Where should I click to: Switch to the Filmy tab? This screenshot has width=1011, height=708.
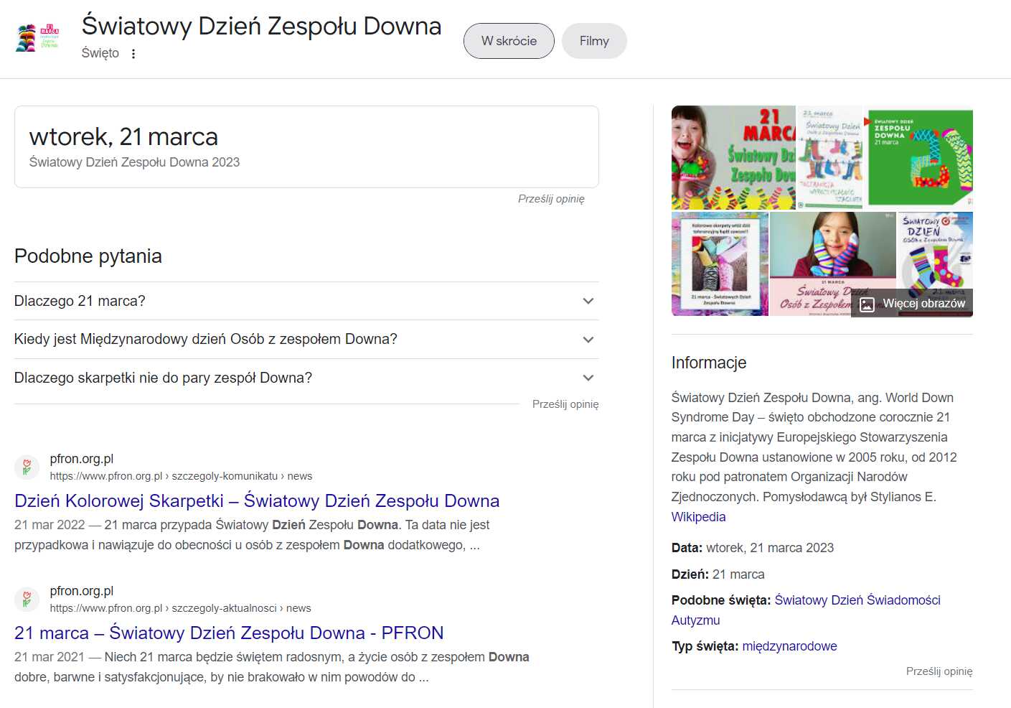pyautogui.click(x=594, y=41)
